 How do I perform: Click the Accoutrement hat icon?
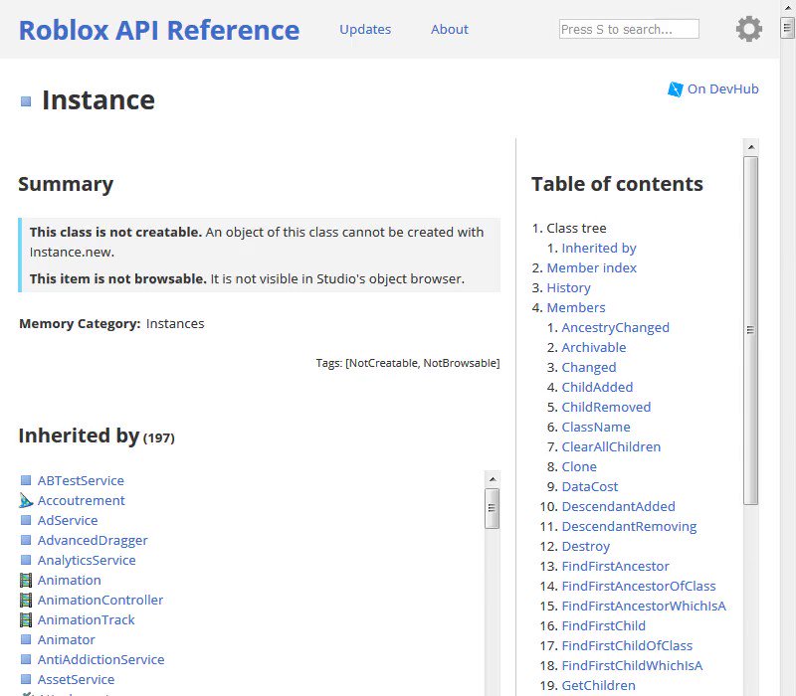coord(26,500)
